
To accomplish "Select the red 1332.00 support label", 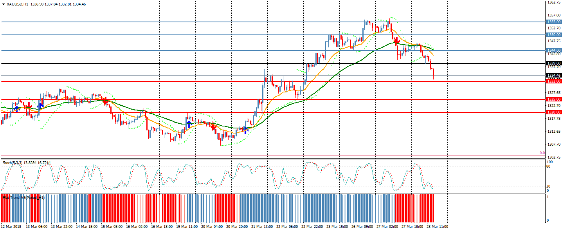I will [x=554, y=81].
